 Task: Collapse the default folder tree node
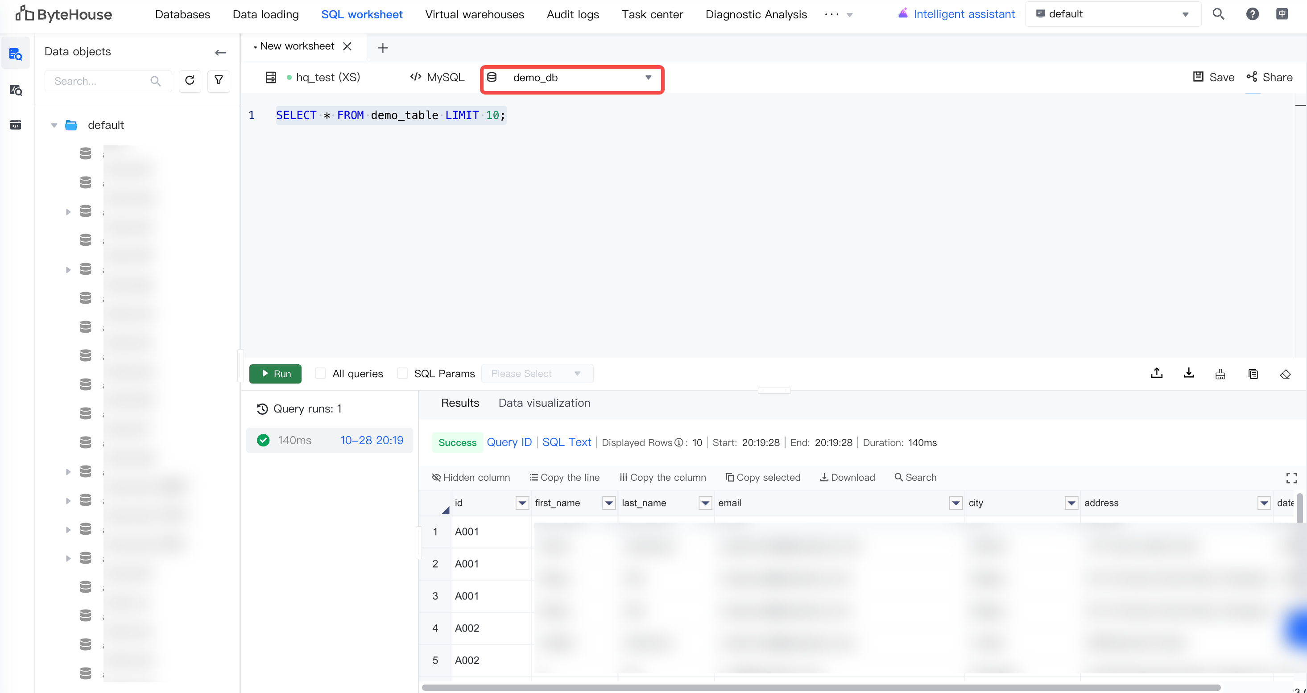tap(54, 125)
